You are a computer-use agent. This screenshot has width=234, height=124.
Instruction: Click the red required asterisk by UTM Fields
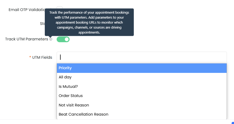click(x=30, y=57)
